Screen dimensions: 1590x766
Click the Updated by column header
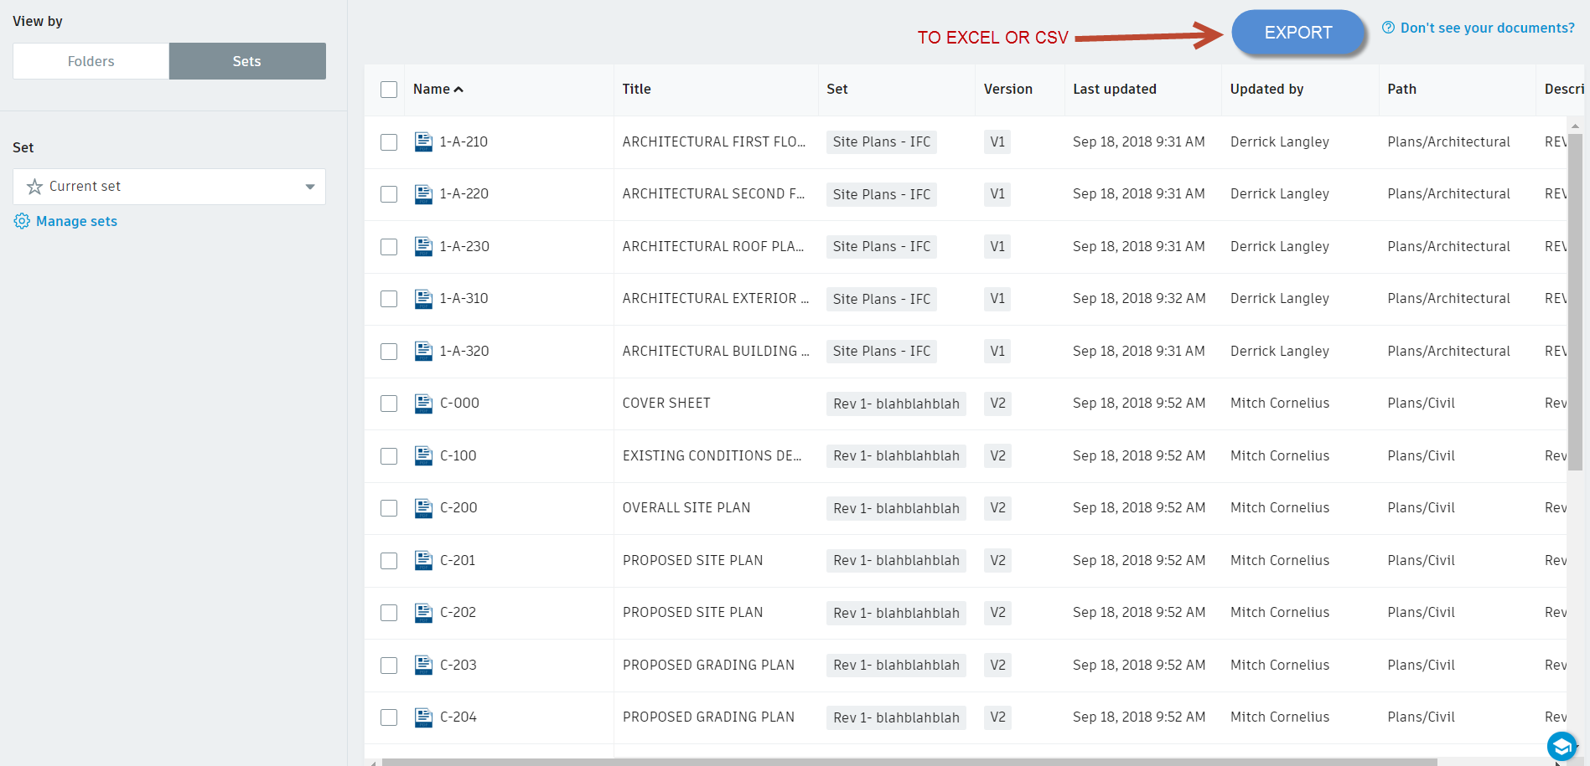1266,89
